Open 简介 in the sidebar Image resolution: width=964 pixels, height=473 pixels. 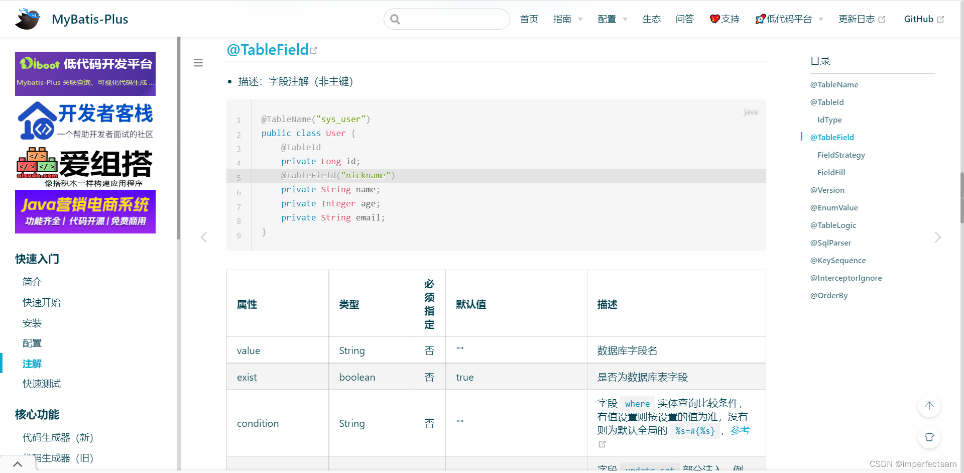click(32, 282)
